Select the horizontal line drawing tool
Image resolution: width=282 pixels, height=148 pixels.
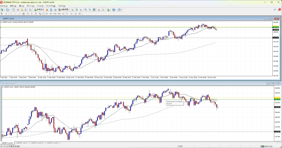15,13
